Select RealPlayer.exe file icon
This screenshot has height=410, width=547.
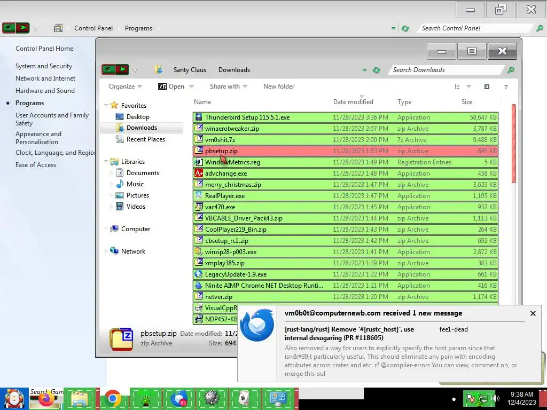tap(199, 195)
